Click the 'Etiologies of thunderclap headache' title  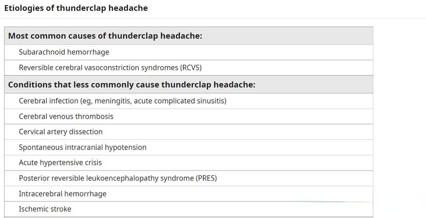[76, 8]
